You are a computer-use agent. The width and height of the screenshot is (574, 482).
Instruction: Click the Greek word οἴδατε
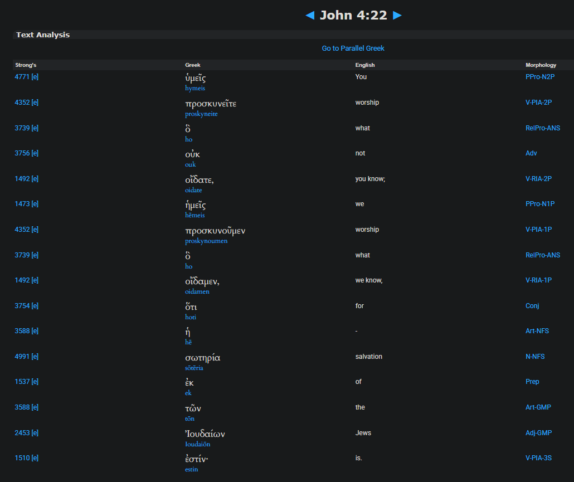(x=199, y=179)
